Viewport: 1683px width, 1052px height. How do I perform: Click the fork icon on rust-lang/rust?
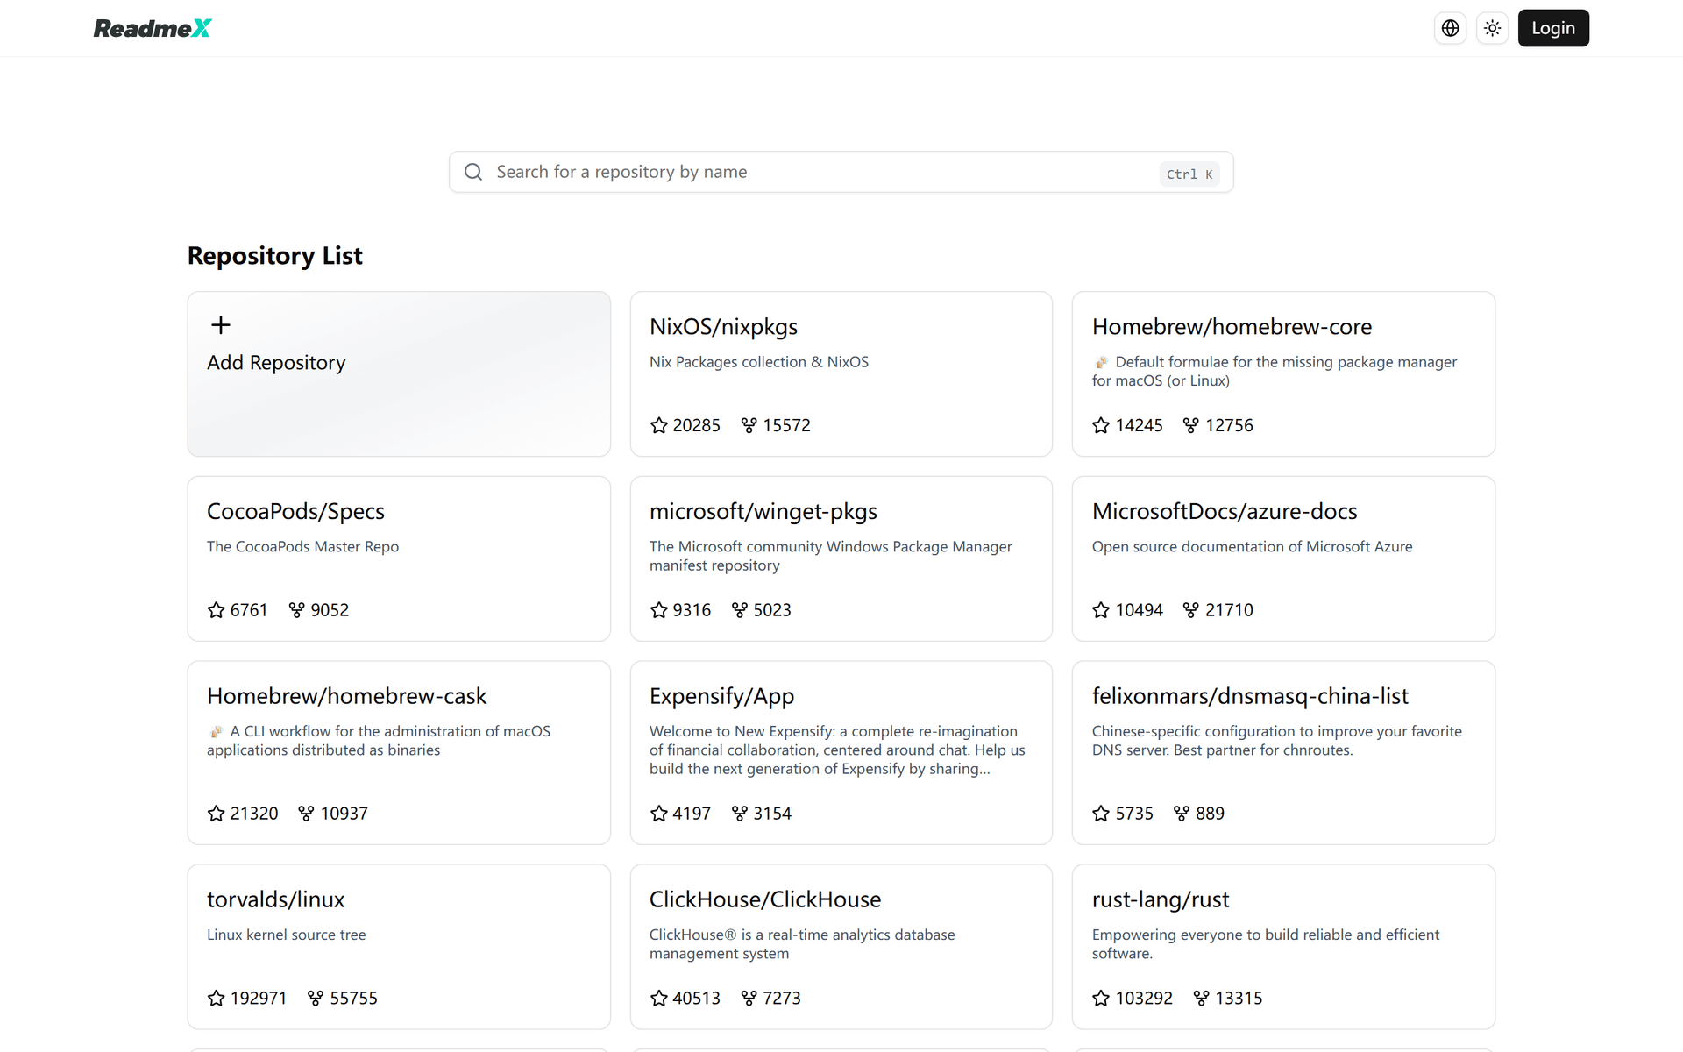tap(1201, 999)
